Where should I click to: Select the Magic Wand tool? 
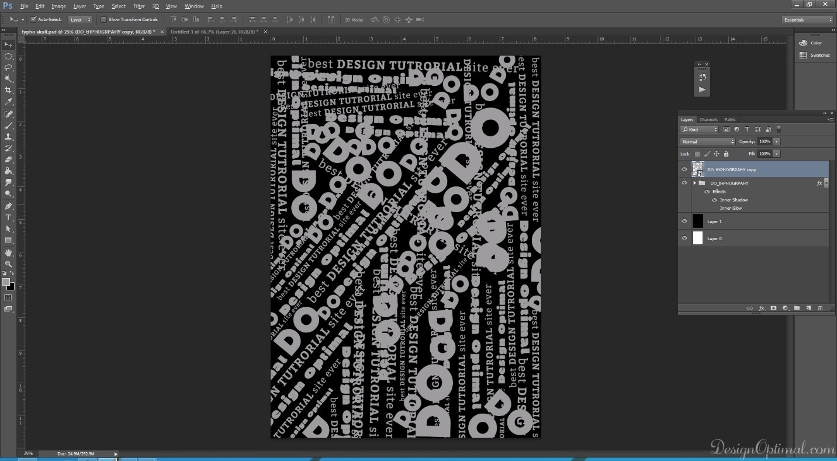pos(8,79)
